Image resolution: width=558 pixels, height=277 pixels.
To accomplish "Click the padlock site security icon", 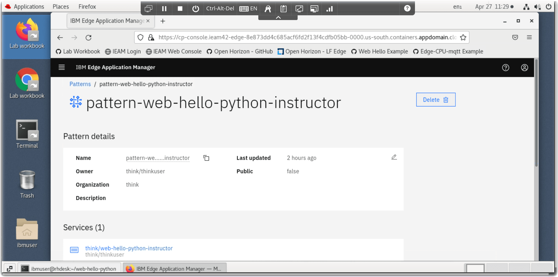I will 151,37.
